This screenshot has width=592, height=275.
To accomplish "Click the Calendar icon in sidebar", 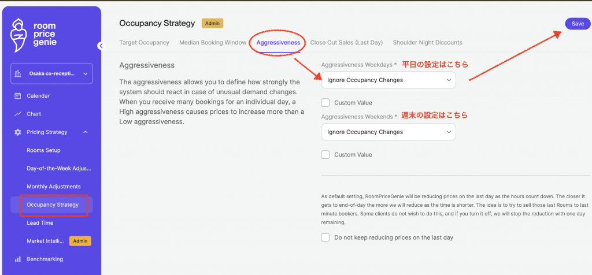I will point(18,96).
